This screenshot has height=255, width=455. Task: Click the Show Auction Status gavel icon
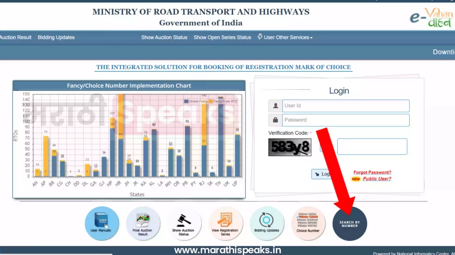[x=184, y=224]
